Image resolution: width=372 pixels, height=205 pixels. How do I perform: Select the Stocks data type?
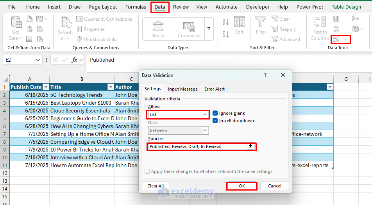(x=158, y=29)
